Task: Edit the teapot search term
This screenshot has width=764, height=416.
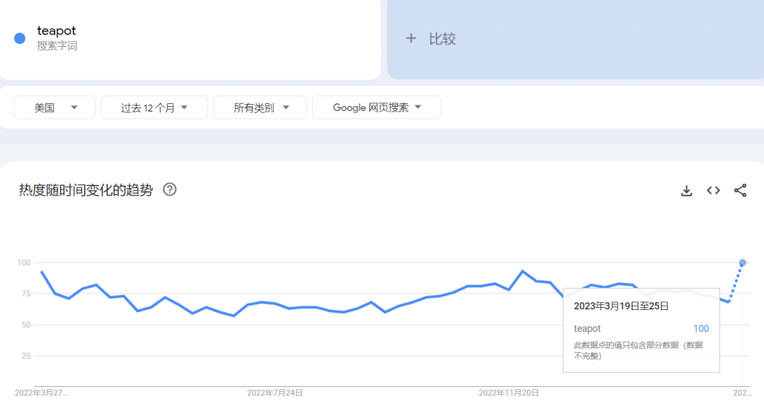Action: 57,31
